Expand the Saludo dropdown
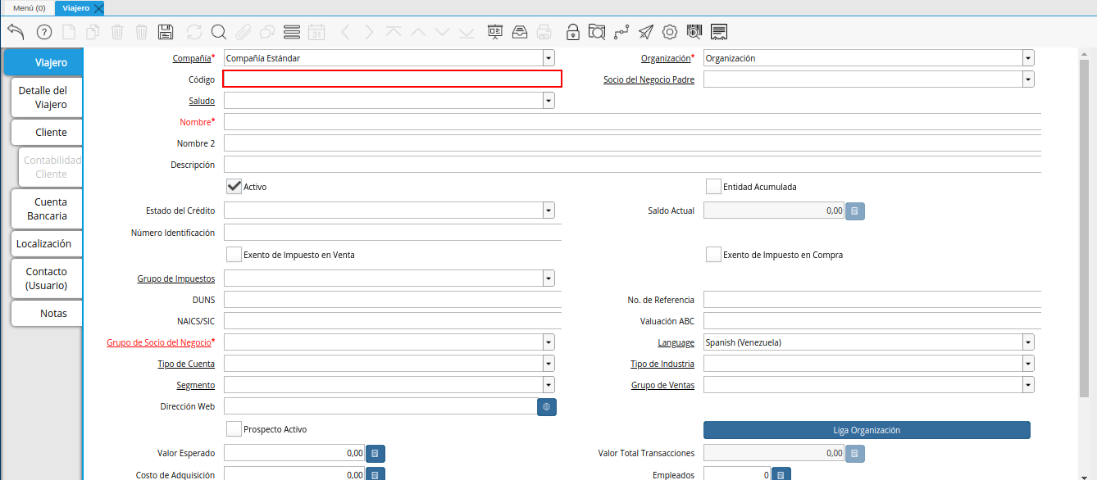 click(548, 101)
